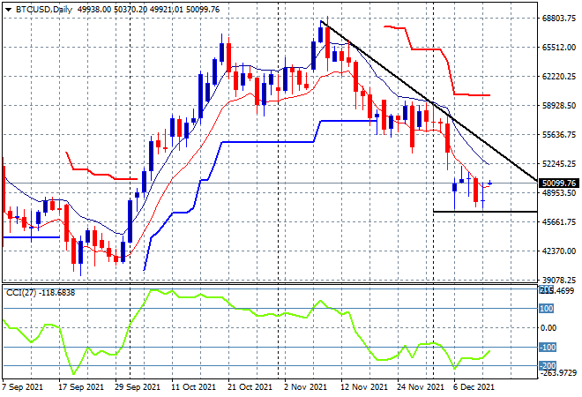
Task: Click the CCI -200 level marker
Action: [548, 366]
